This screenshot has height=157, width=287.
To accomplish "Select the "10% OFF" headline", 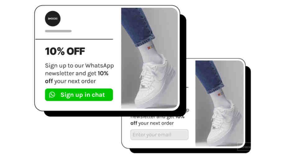I will click(65, 51).
